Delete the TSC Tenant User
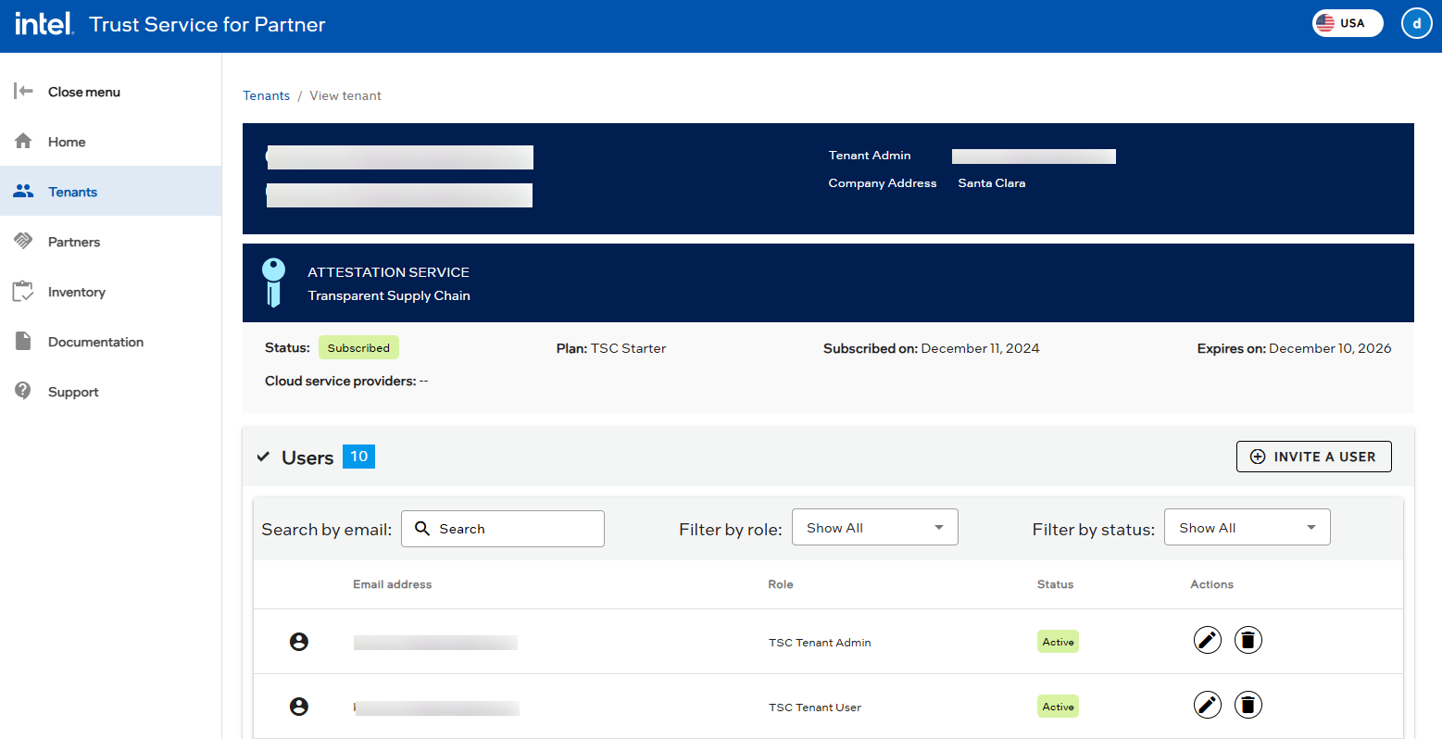 pos(1248,705)
